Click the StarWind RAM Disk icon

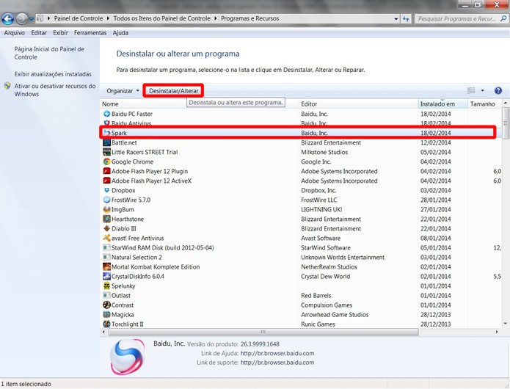(x=106, y=247)
